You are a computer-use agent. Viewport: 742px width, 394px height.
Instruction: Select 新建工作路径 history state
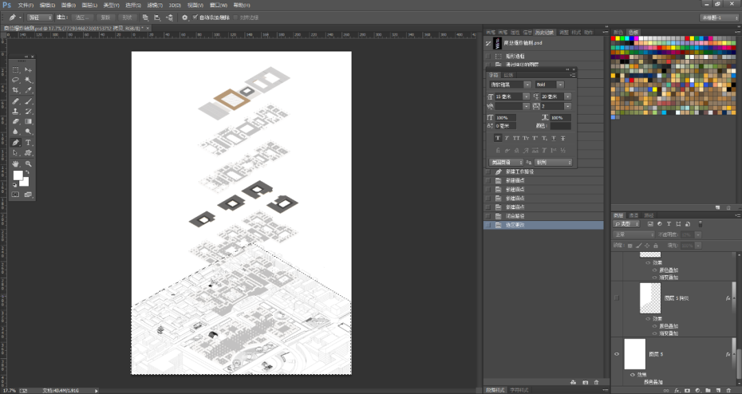pos(519,172)
